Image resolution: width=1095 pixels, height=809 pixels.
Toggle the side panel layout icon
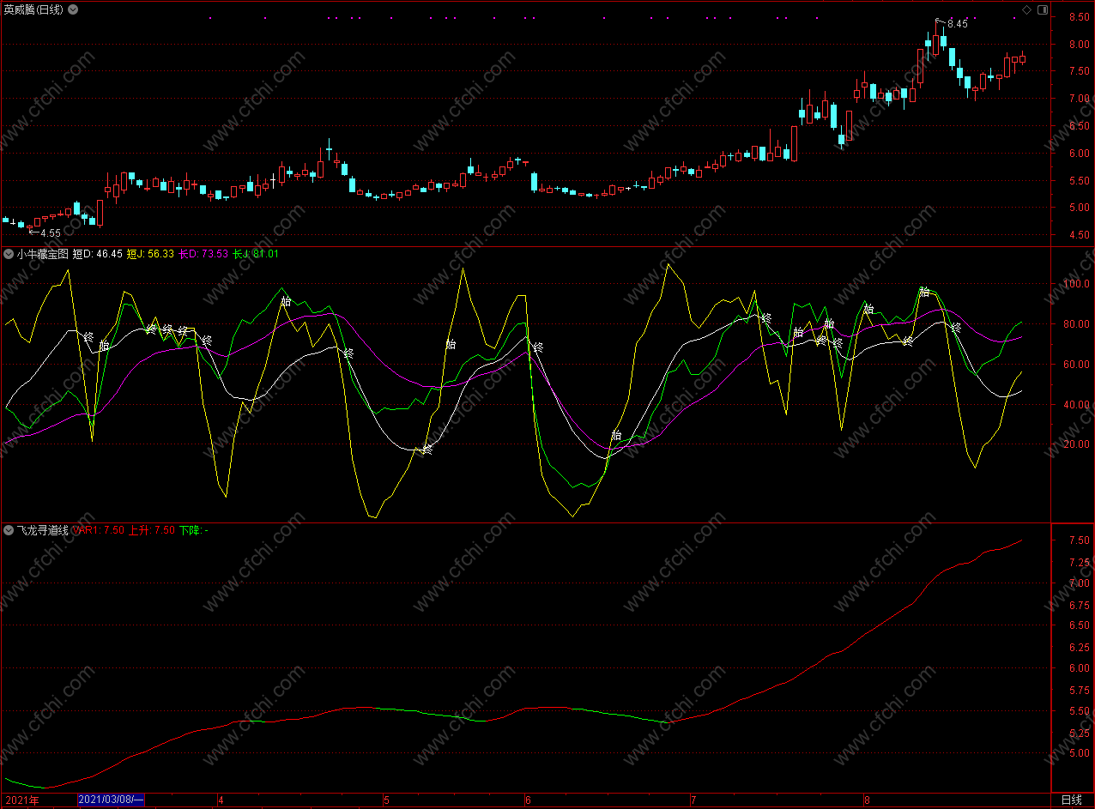point(1043,9)
